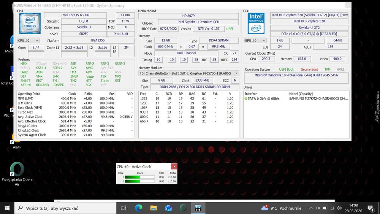Screen dimensions: 380x214
Task: Open the notification center icon
Action: tap(370, 208)
